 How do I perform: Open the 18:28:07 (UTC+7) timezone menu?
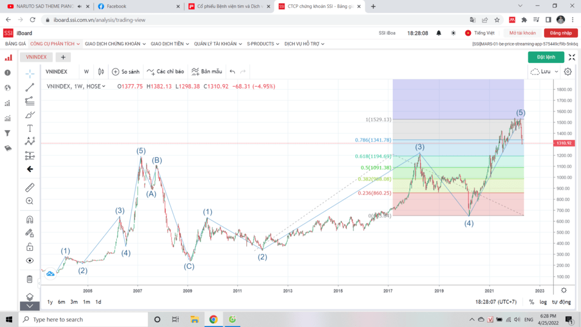(x=496, y=302)
